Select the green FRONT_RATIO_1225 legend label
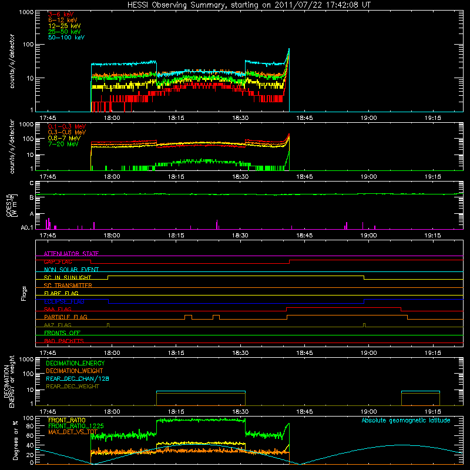Screen dimensions: 470x470 click(x=76, y=426)
